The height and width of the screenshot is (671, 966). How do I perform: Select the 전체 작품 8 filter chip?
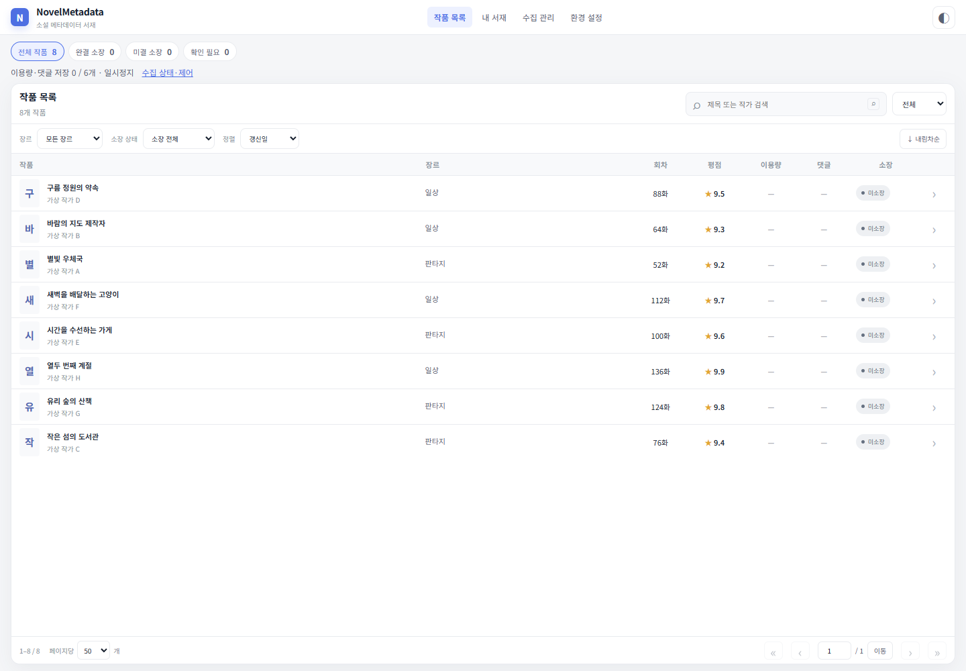(x=38, y=52)
